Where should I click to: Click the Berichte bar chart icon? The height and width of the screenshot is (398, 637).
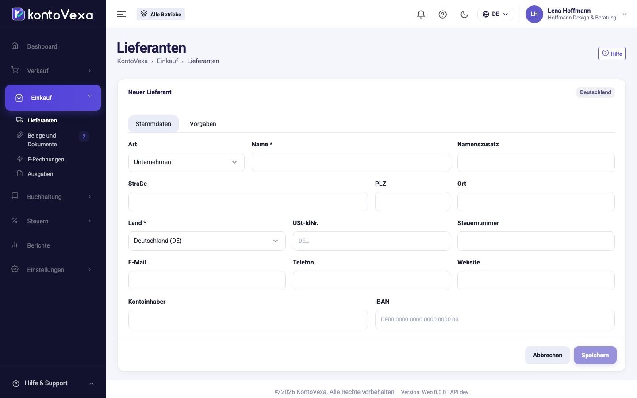pos(15,245)
